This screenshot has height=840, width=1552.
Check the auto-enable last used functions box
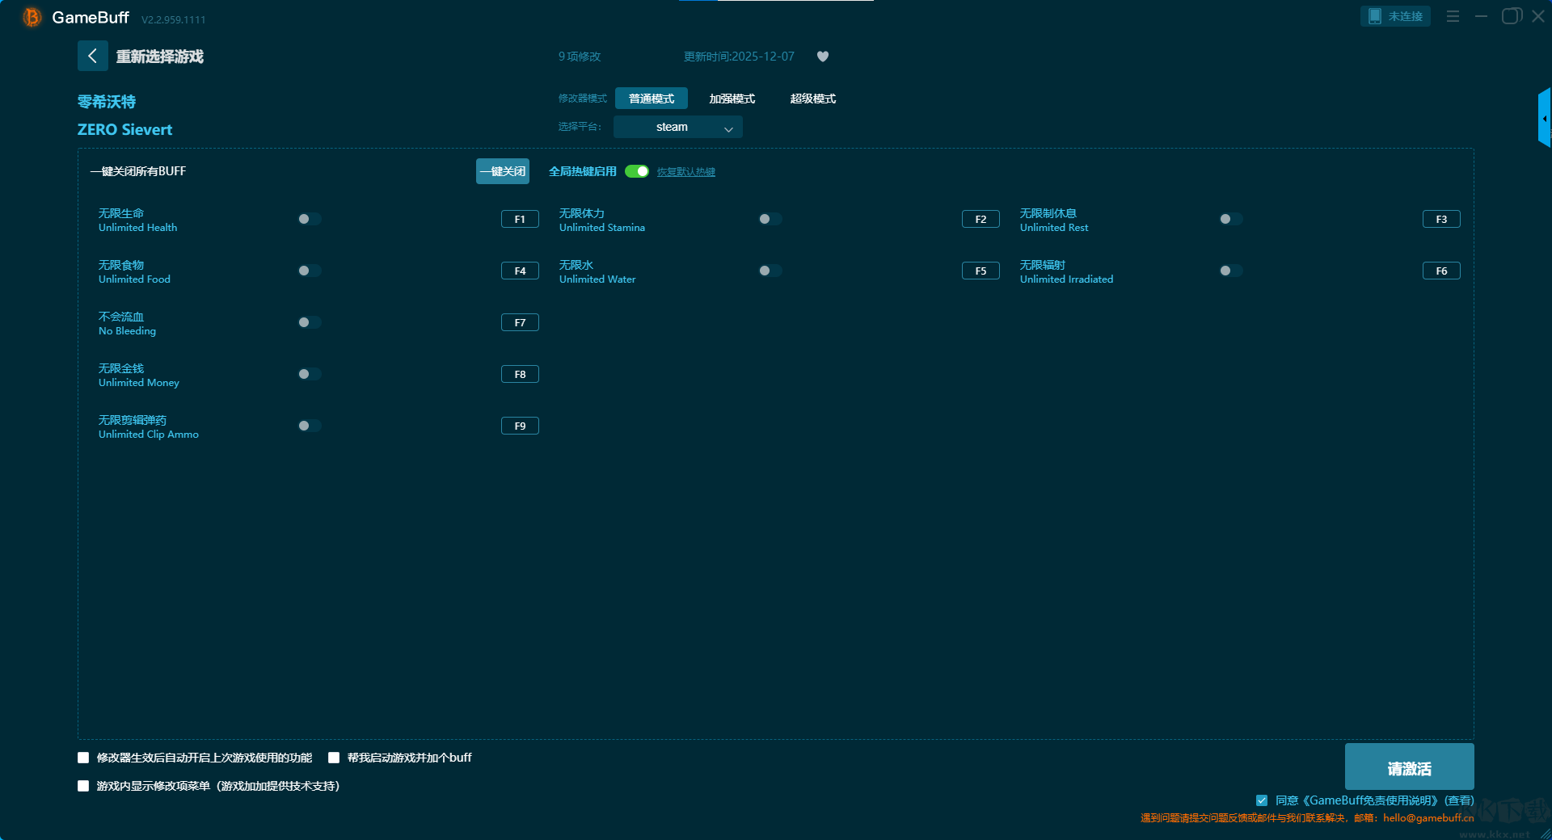pyautogui.click(x=83, y=758)
